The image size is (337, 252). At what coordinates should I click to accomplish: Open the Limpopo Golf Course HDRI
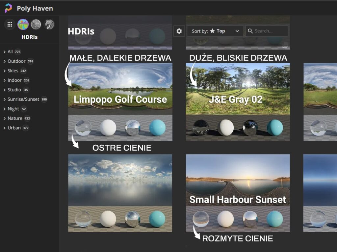click(120, 89)
